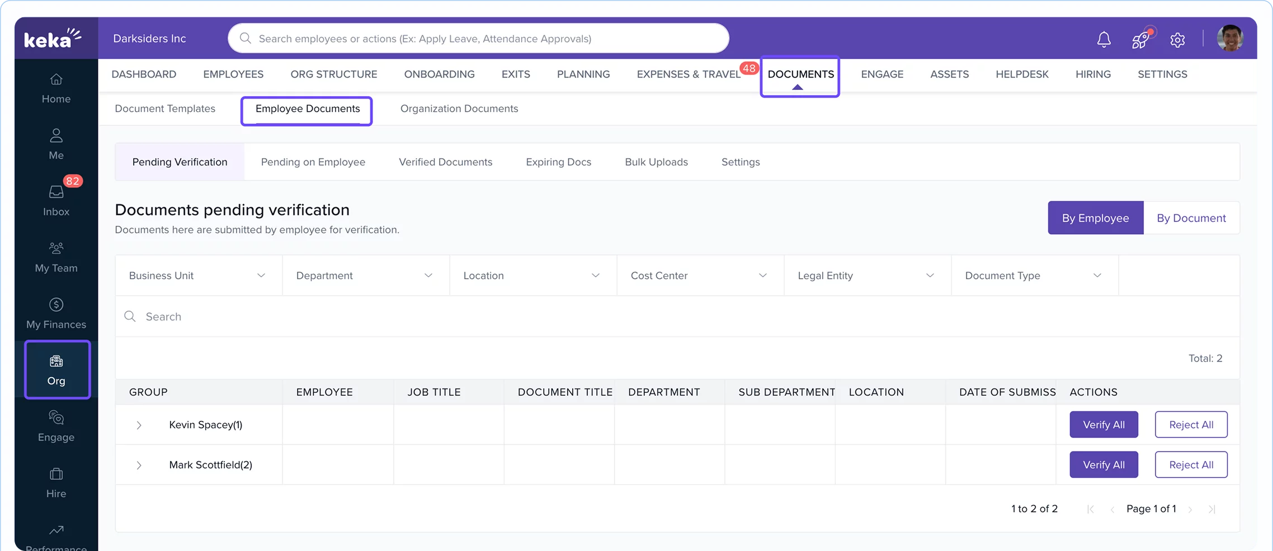
Task: Click Reject All for Mark Scottfield
Action: pos(1191,465)
